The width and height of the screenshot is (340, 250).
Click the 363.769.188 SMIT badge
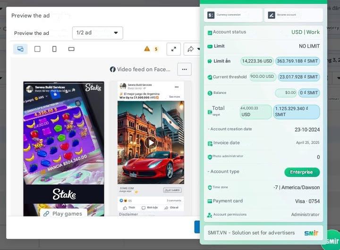tap(297, 61)
